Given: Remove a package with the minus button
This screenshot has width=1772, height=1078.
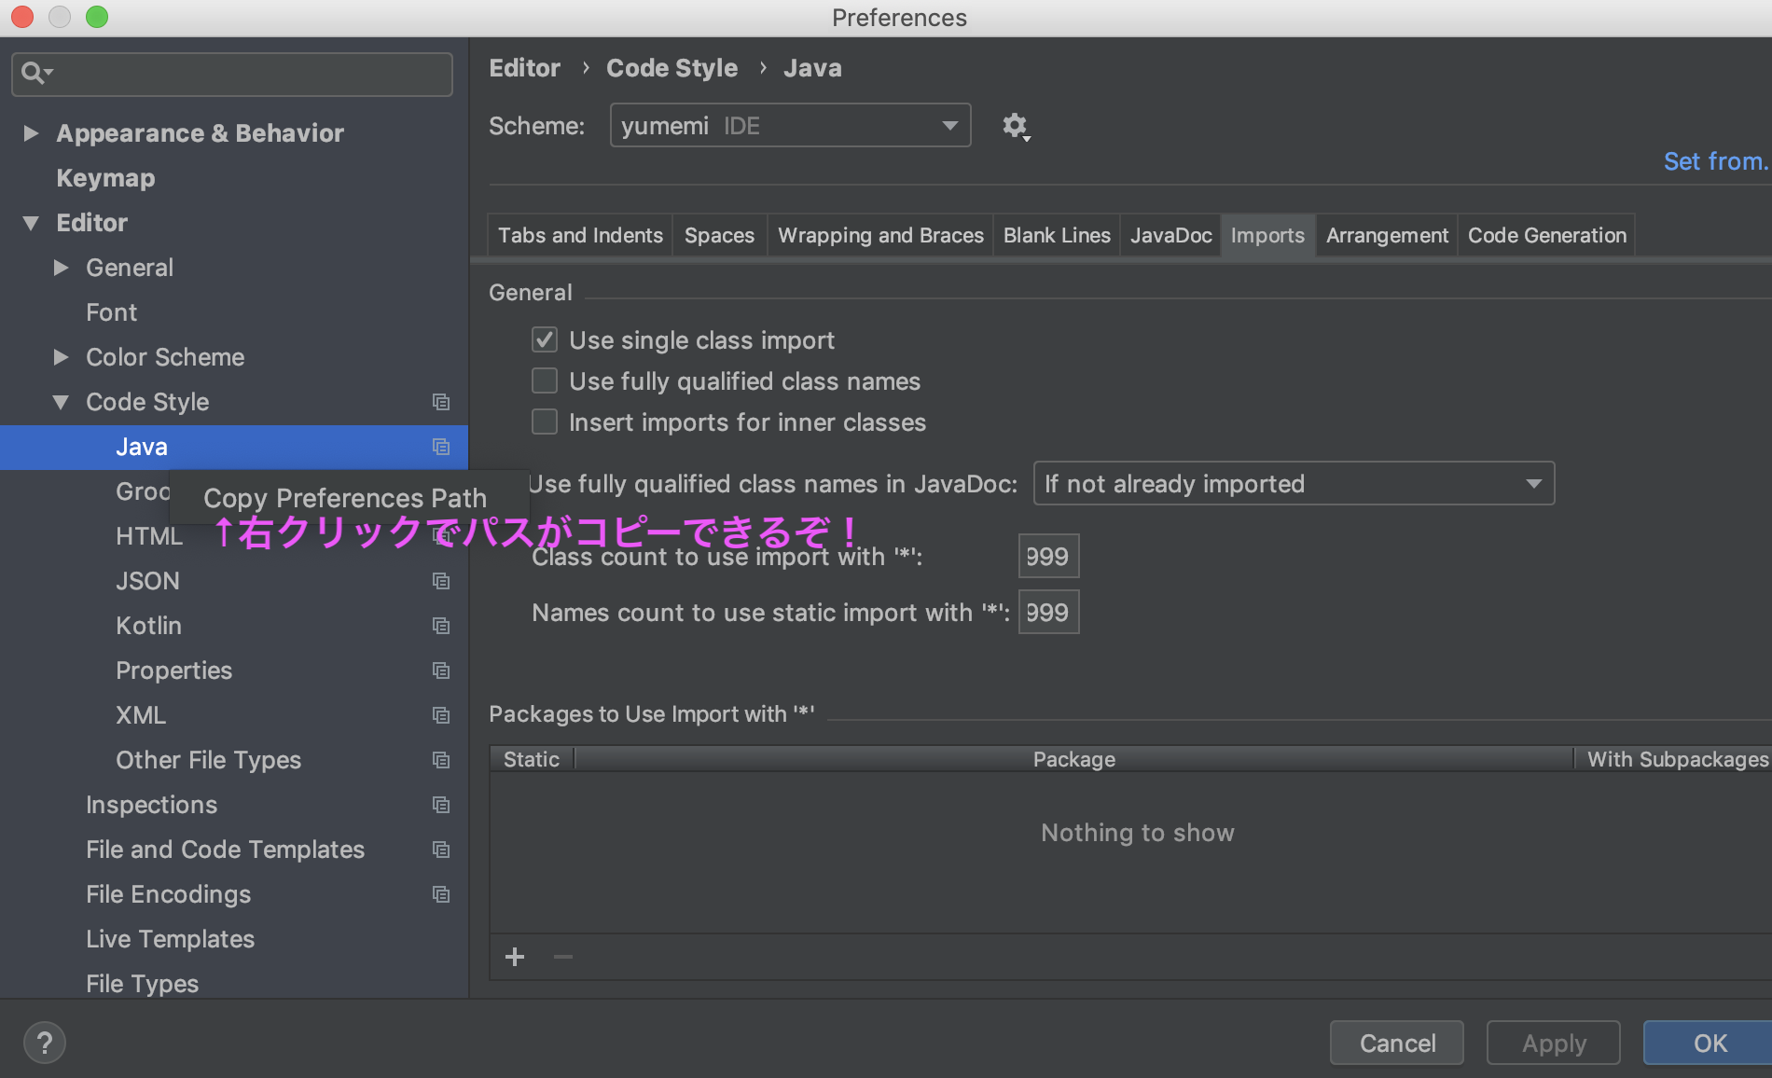Looking at the screenshot, I should click(x=563, y=957).
